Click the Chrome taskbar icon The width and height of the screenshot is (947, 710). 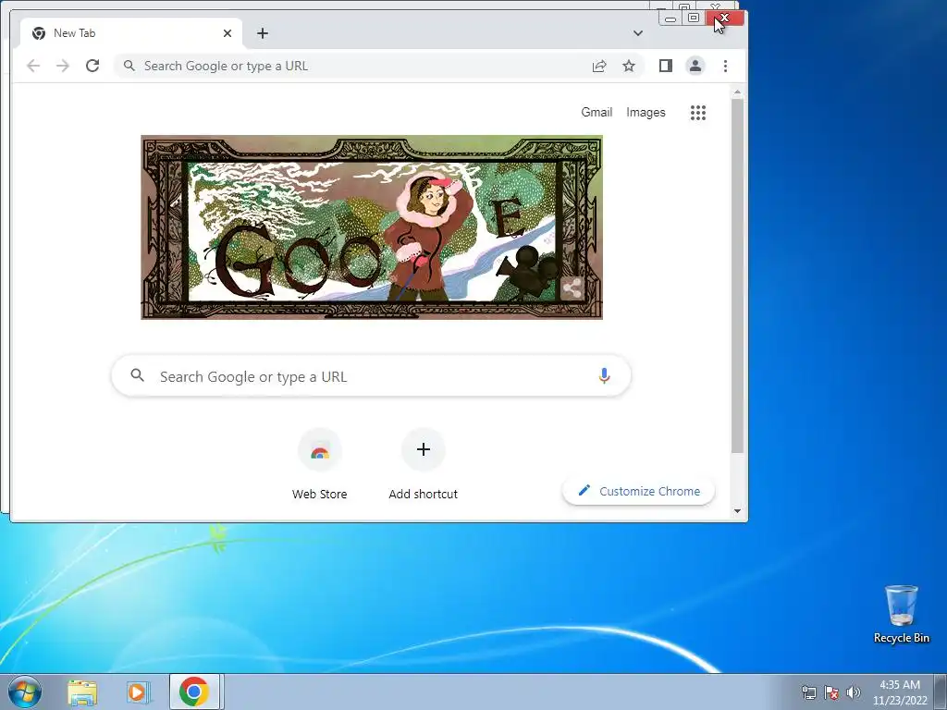tap(194, 692)
